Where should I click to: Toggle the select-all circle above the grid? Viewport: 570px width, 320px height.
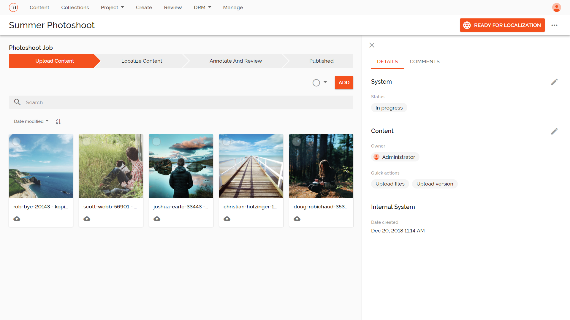click(x=316, y=83)
